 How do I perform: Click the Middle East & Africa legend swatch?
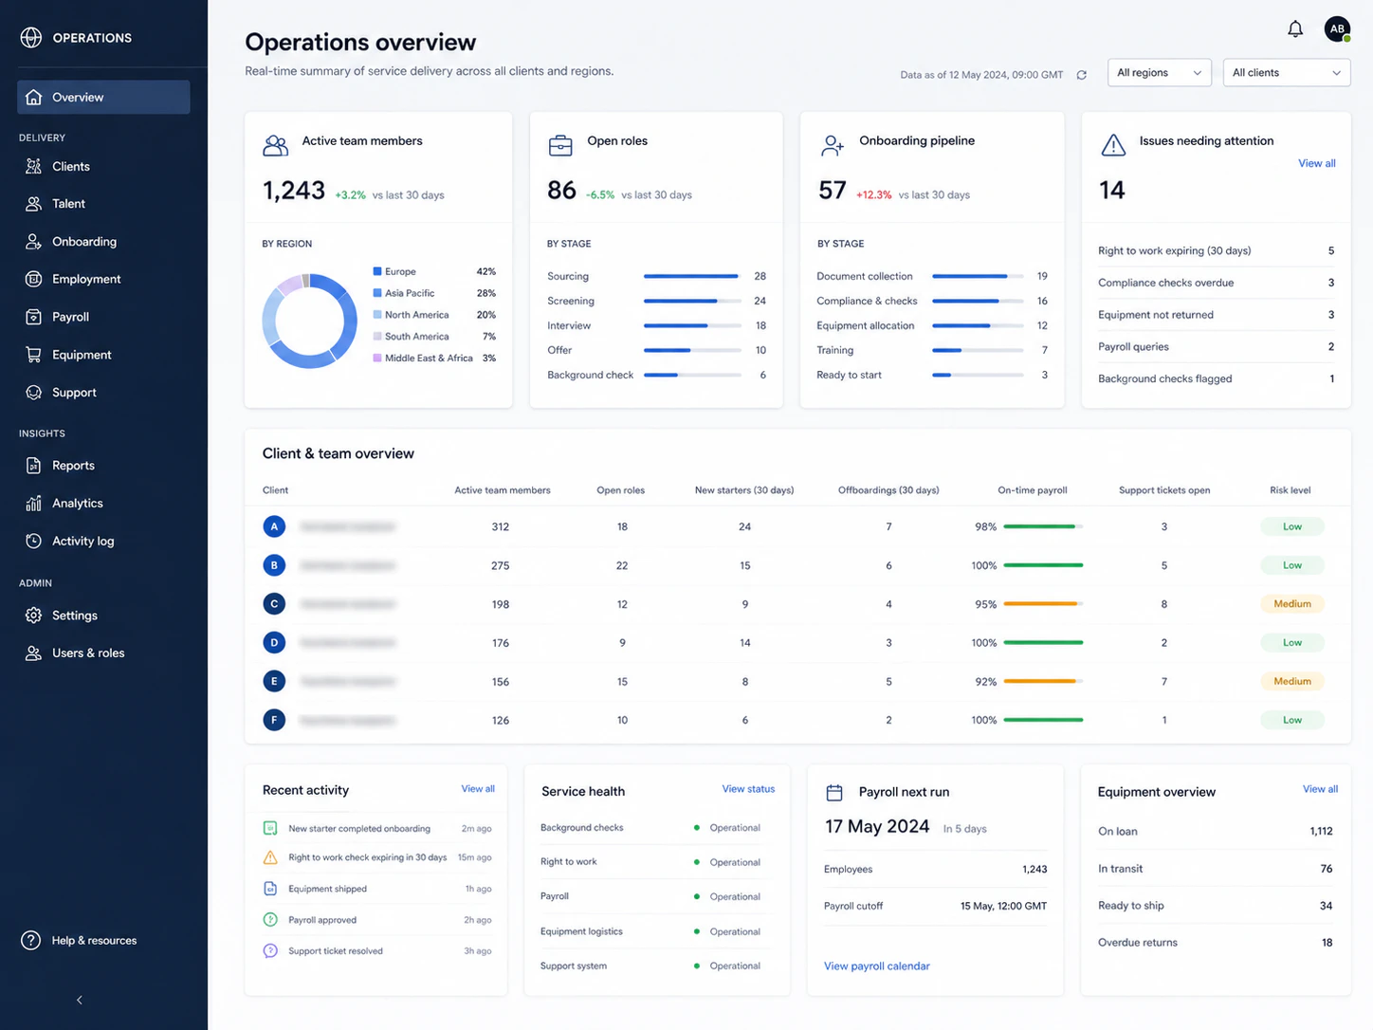tap(377, 358)
